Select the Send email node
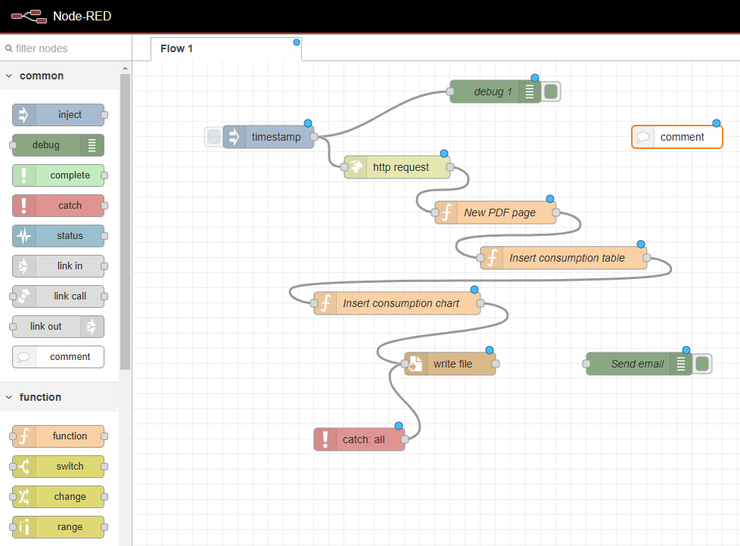The image size is (740, 546). point(639,364)
